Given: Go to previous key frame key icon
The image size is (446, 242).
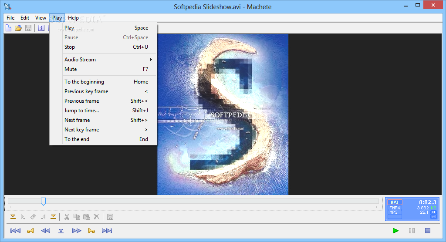Looking at the screenshot, I should click(30, 231).
